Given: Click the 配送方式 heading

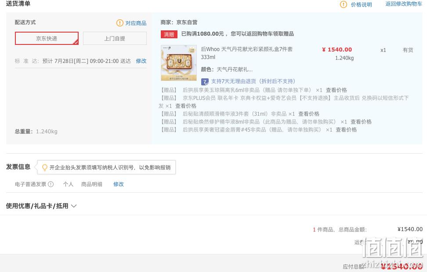Looking at the screenshot, I should pyautogui.click(x=25, y=22).
